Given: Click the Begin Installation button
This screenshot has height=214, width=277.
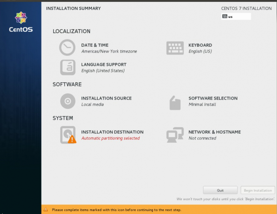Looking at the screenshot, I should pos(258,190).
